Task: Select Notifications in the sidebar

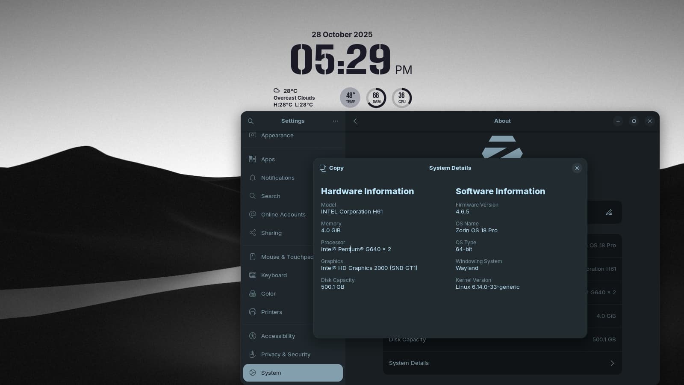Action: point(277,178)
